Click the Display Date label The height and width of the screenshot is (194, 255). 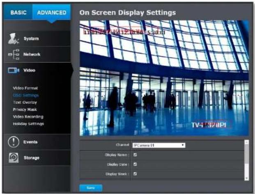(118, 164)
